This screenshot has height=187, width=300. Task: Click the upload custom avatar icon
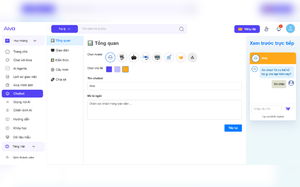[192, 57]
